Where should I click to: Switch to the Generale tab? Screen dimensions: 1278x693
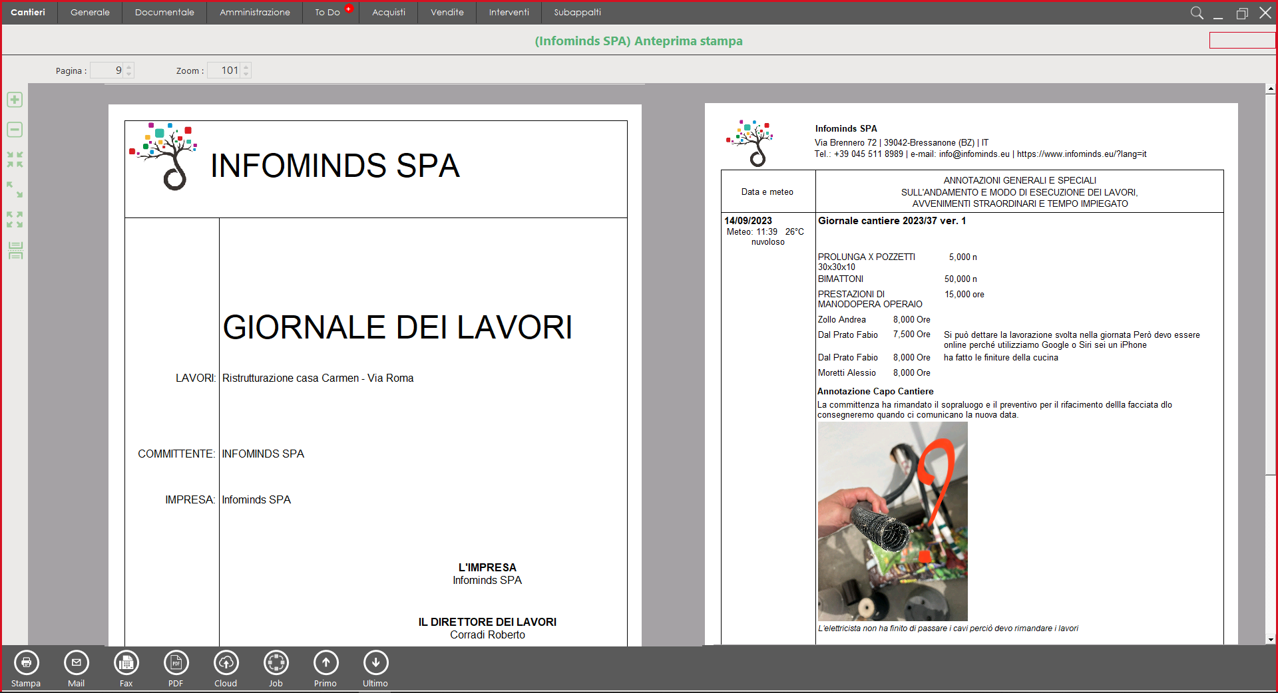click(90, 12)
